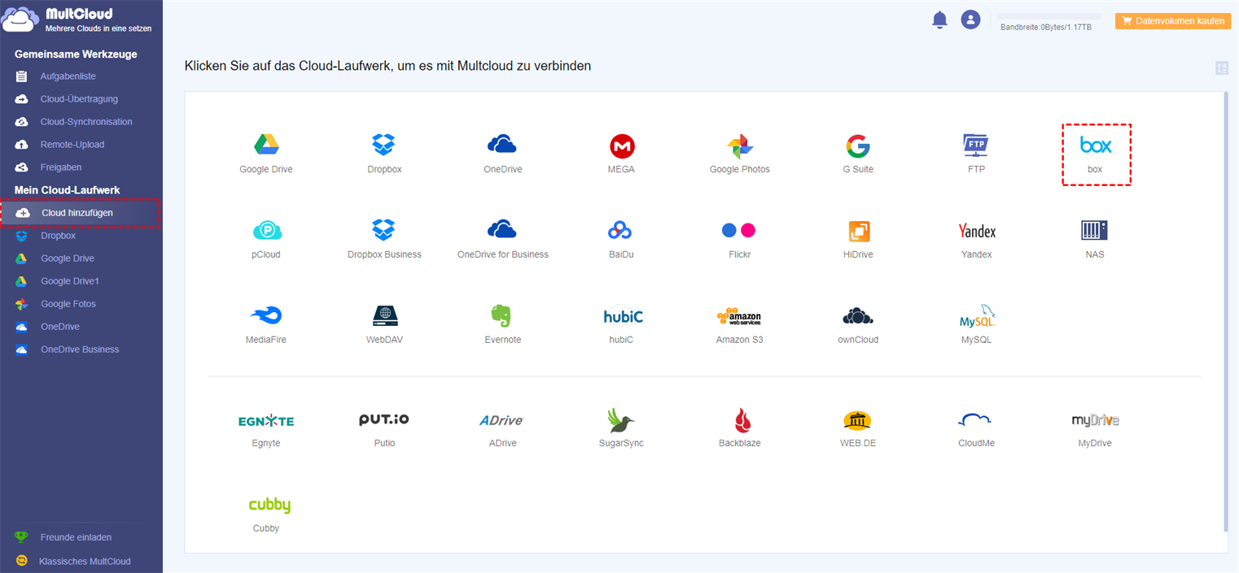Choose the Putio icon
The width and height of the screenshot is (1239, 573).
384,419
